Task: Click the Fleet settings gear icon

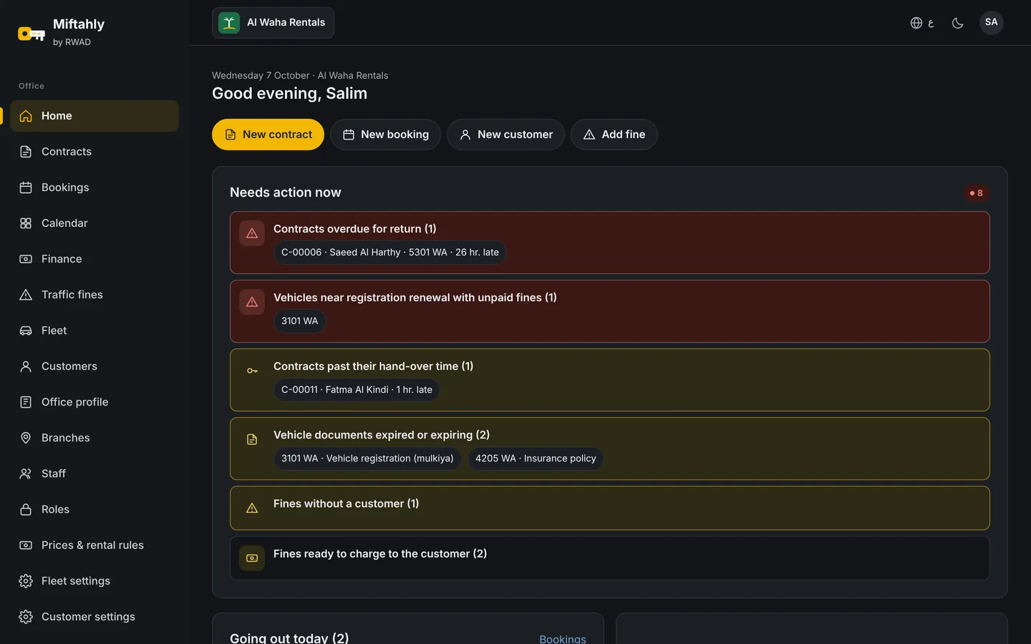Action: click(26, 581)
